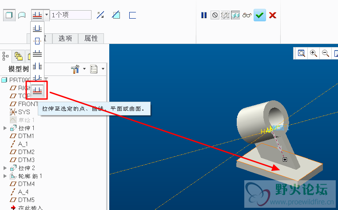Image resolution: width=338 pixels, height=210 pixels.
Task: Click the square depth drag handle on model
Action: click(x=285, y=159)
